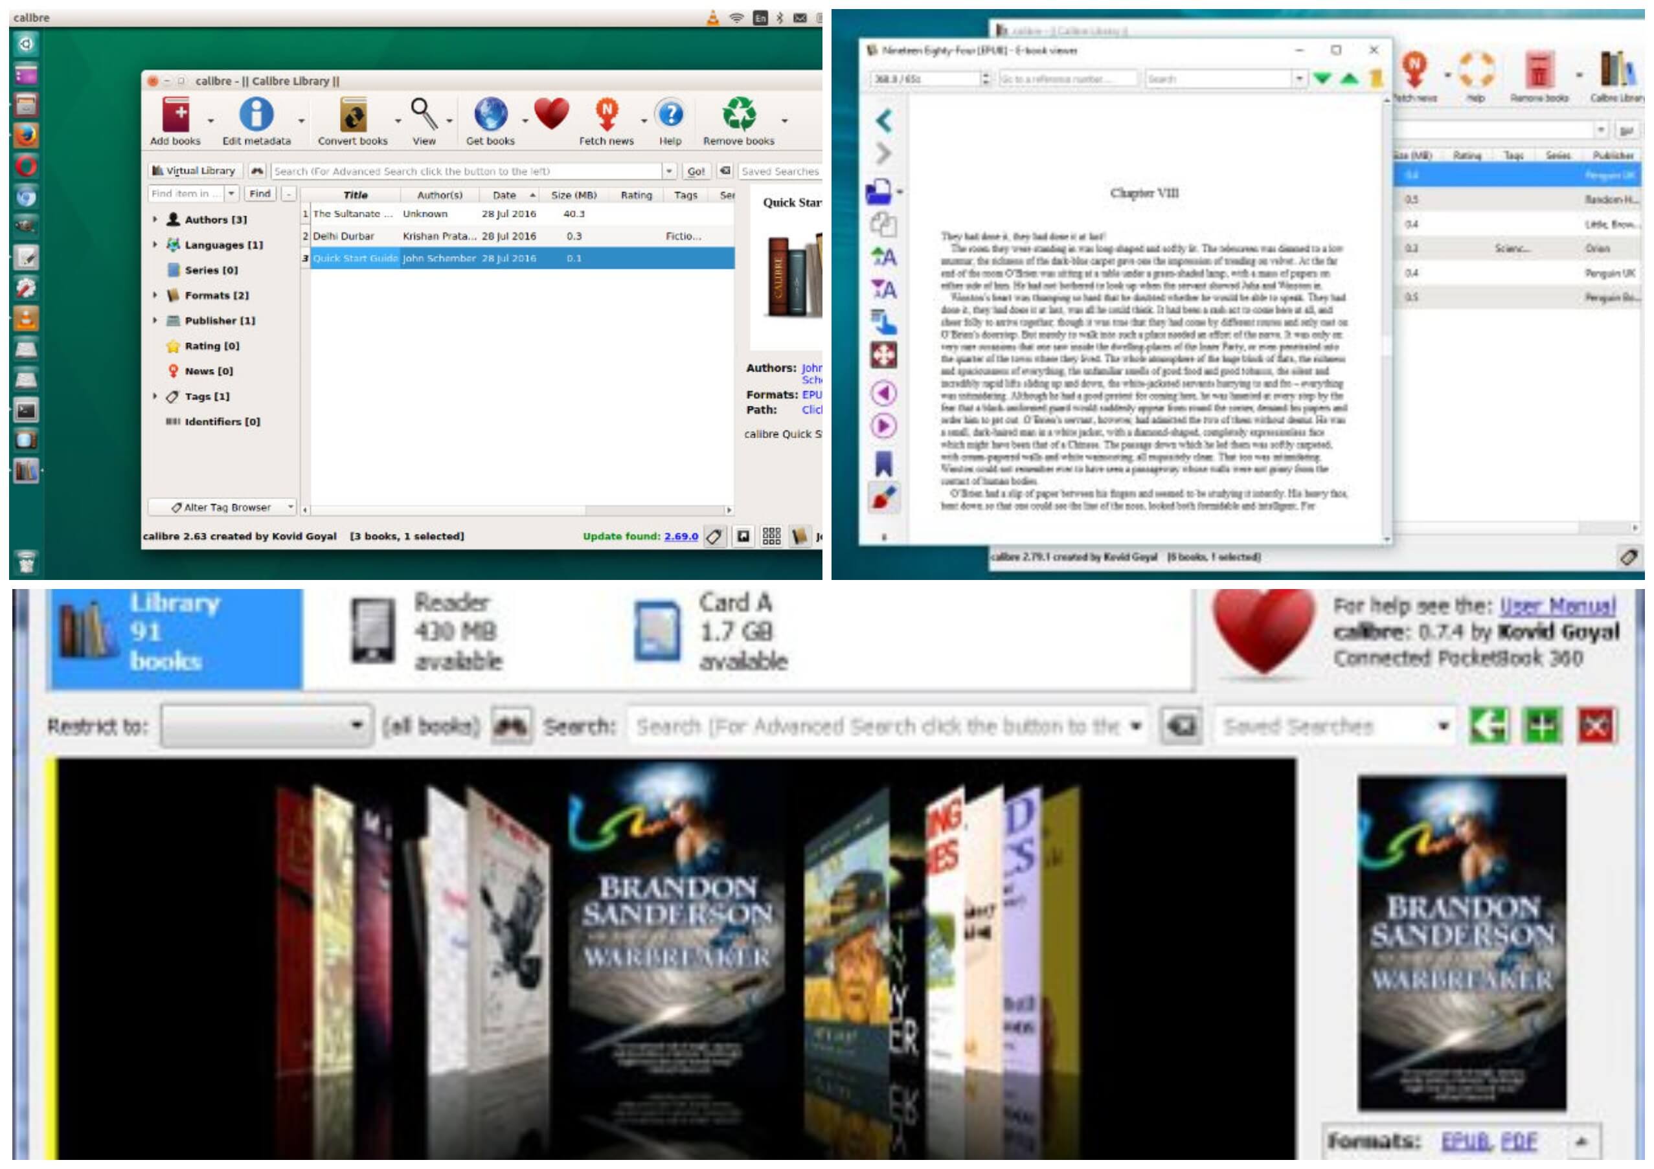Image resolution: width=1654 pixels, height=1169 pixels.
Task: Open the Restrict to combo box
Action: 266,726
